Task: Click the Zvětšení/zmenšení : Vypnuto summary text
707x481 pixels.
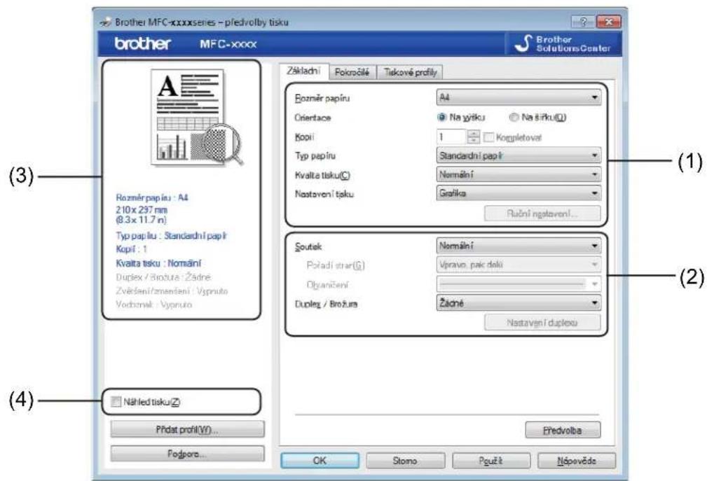Action: [x=172, y=291]
